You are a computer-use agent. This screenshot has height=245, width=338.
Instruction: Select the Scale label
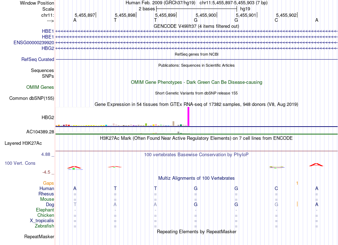point(48,9)
